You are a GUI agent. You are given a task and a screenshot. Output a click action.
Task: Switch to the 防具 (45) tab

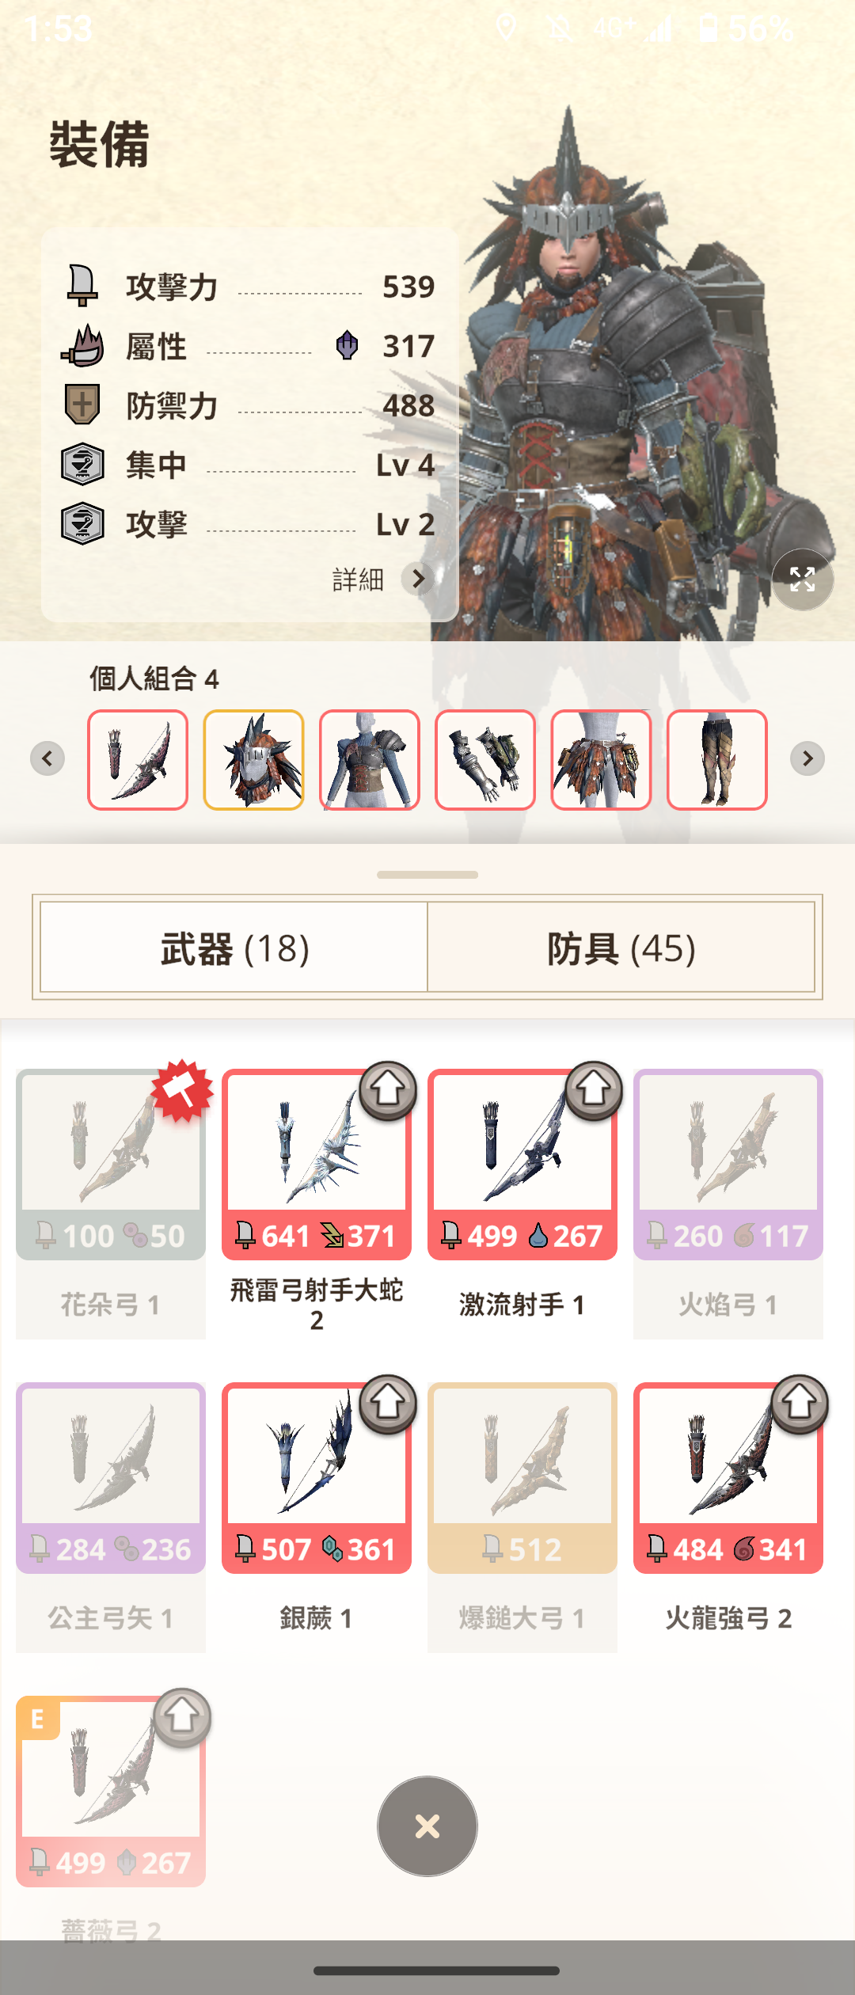tap(621, 948)
